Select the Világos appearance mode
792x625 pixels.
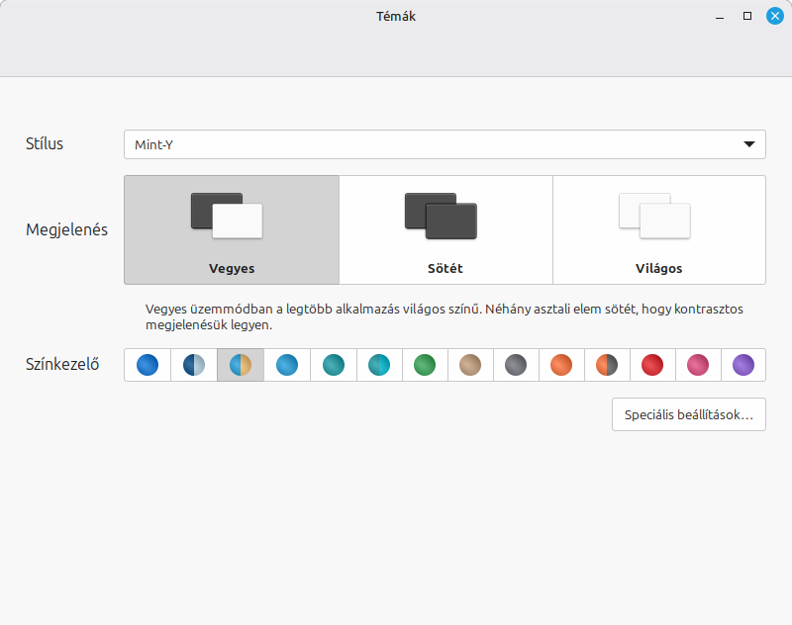pyautogui.click(x=659, y=230)
